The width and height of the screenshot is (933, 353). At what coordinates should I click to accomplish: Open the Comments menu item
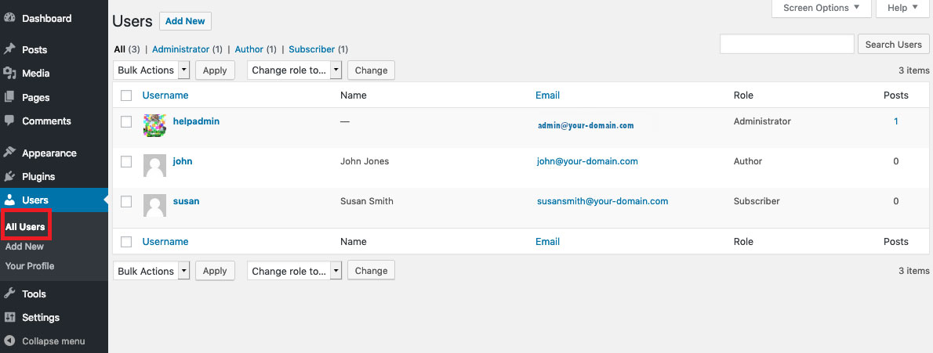coord(46,121)
